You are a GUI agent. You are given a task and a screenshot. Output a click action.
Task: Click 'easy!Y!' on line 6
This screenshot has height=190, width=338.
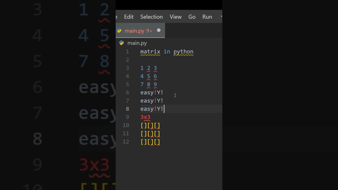[x=152, y=93]
